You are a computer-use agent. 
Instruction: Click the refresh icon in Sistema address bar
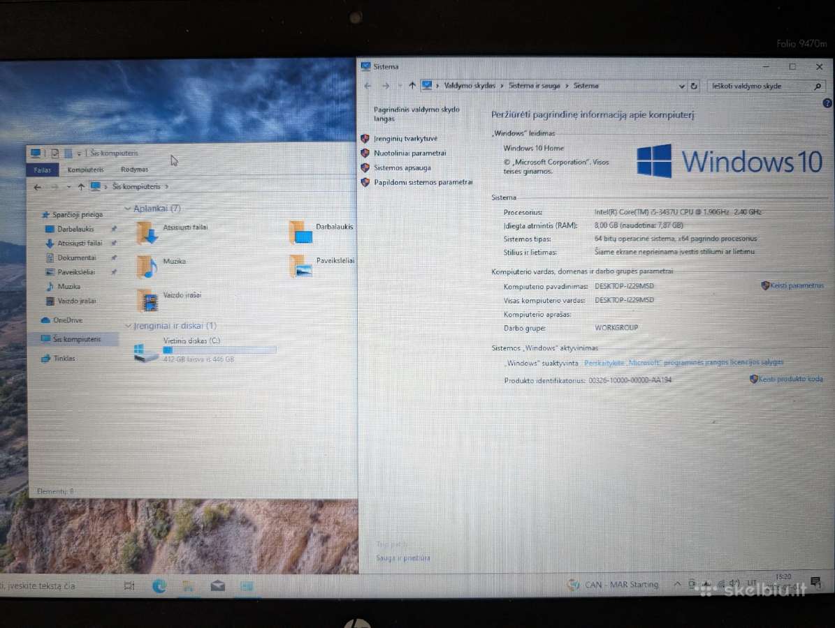693,86
